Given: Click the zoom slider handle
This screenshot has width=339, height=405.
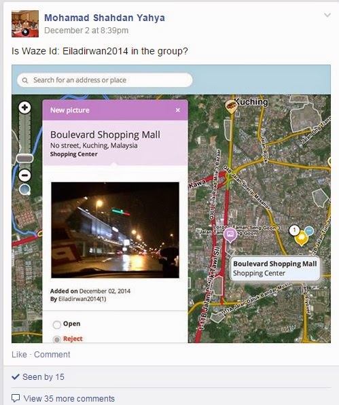Looking at the screenshot, I should [24, 158].
